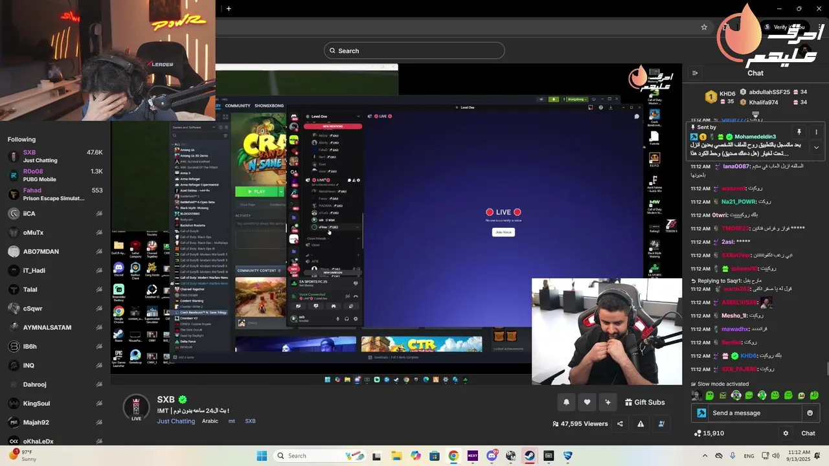829x466 pixels.
Task: Open Fahad's Prison Escape stream
Action: pyautogui.click(x=55, y=194)
